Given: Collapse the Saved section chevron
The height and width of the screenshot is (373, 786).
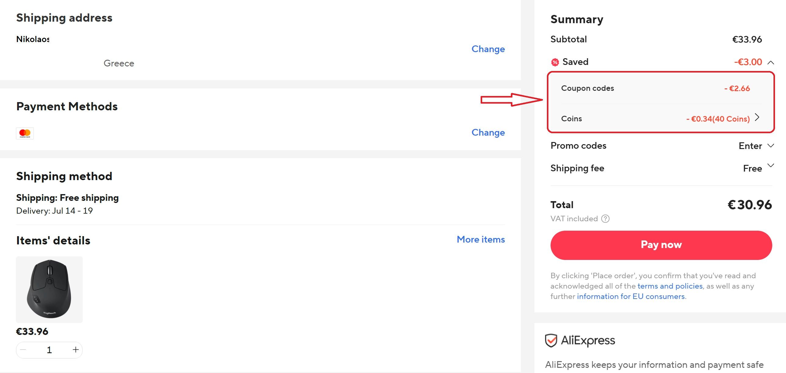Looking at the screenshot, I should (771, 62).
